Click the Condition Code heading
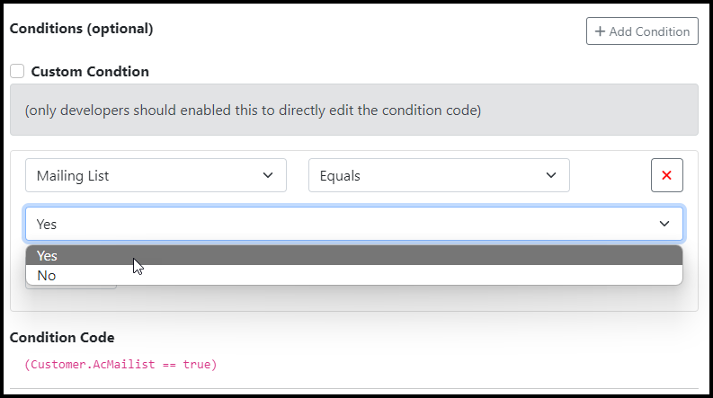The height and width of the screenshot is (398, 713). pos(62,338)
